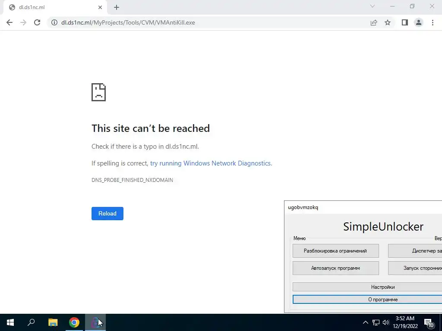Click the blue Reload button

click(x=107, y=213)
